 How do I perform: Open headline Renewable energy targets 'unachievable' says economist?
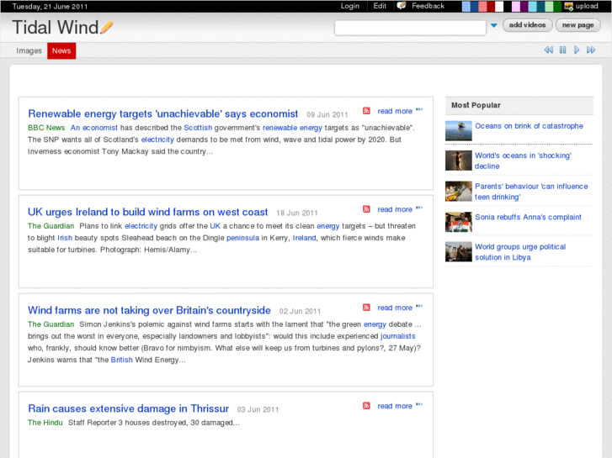point(162,113)
